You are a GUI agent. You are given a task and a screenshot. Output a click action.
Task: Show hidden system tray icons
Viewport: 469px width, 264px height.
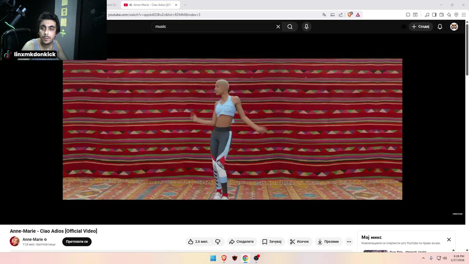[x=423, y=258]
